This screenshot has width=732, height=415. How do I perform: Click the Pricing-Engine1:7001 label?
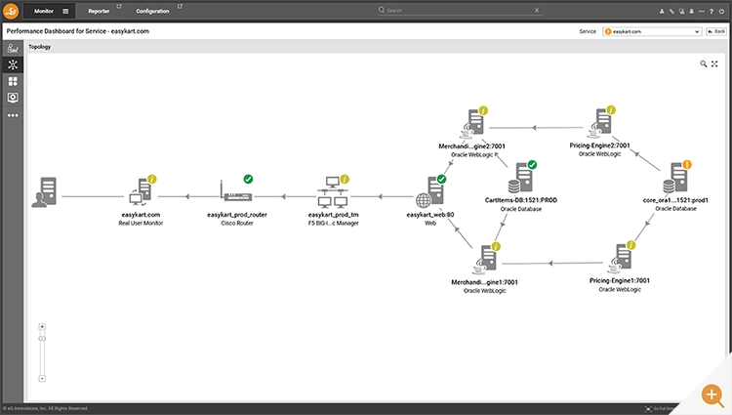tap(620, 280)
